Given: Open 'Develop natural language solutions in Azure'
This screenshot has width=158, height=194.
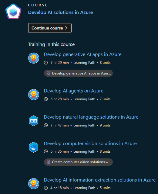Looking at the screenshot, I should (91, 117).
